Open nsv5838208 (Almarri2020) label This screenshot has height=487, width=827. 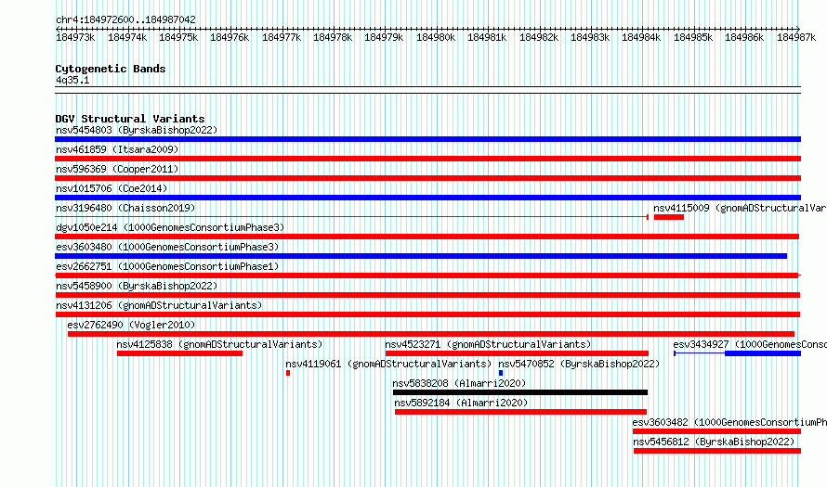click(459, 383)
